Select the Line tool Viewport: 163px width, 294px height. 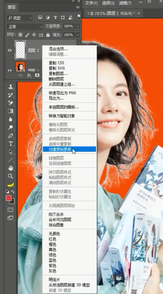pos(11,160)
